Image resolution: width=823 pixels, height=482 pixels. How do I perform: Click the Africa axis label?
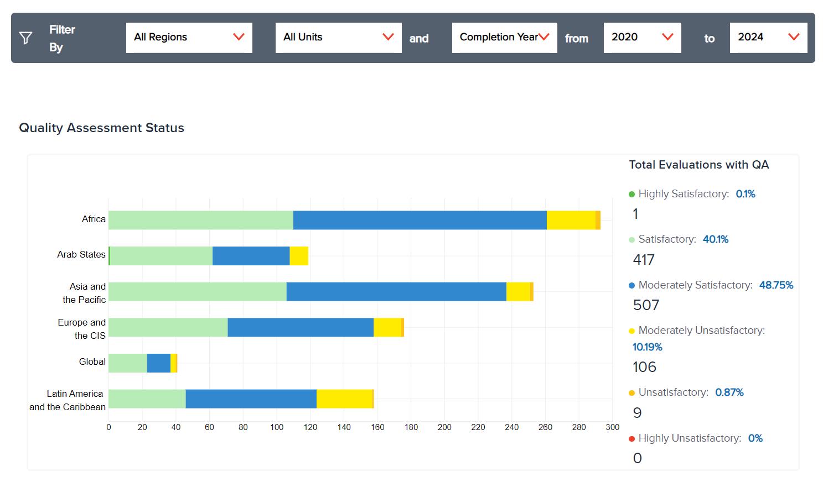94,219
